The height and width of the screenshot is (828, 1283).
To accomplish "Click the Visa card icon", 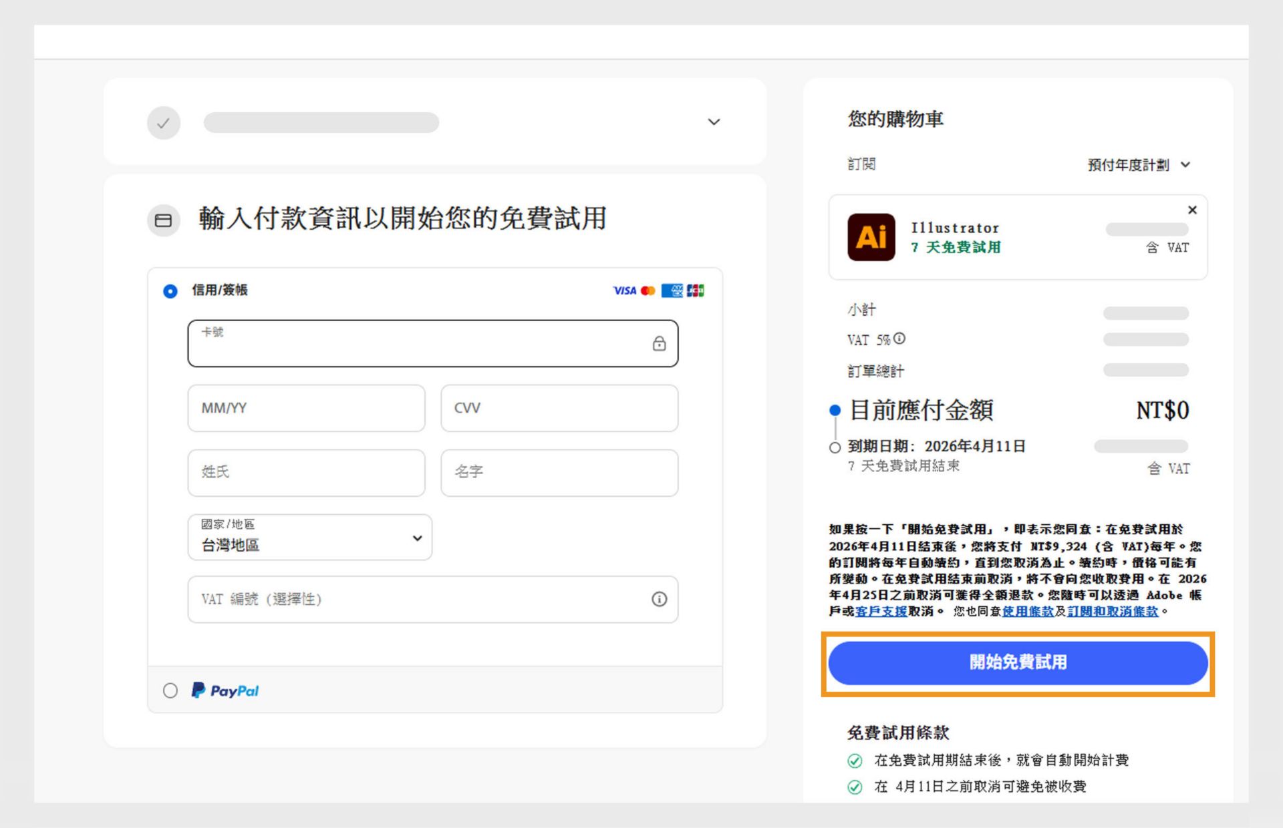I will [x=624, y=290].
